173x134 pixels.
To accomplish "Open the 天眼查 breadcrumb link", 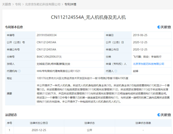I will [x=7, y=4].
